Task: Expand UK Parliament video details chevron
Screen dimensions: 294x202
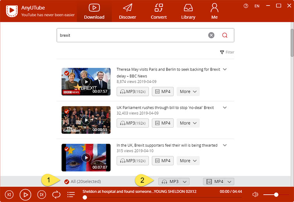Action: pyautogui.click(x=225, y=107)
